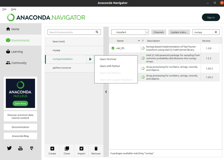Screen dimensions: 224x160
Task: Click the '4 packages available matching' status text
Action: pyautogui.click(x=132, y=153)
